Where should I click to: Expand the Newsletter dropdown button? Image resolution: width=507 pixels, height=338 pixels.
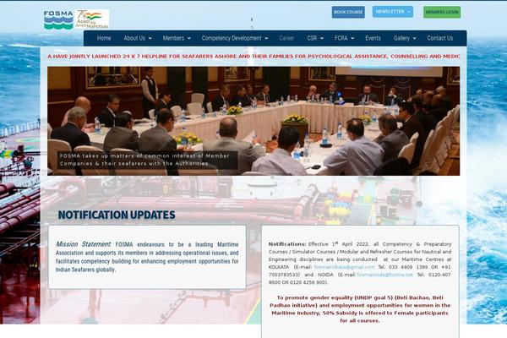coord(393,12)
